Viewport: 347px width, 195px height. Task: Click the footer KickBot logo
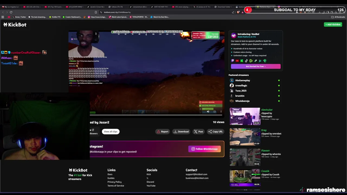pos(78,170)
